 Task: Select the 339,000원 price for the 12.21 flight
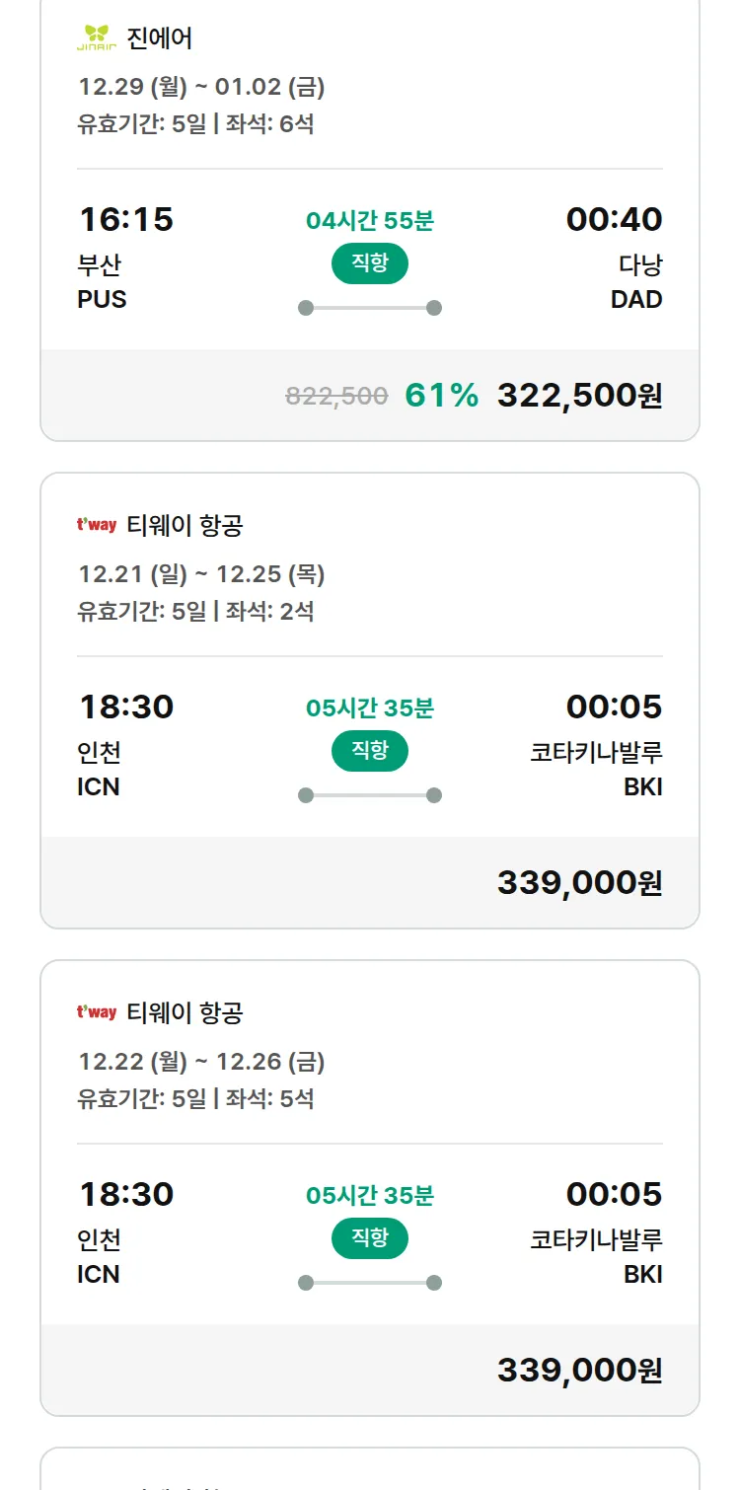(579, 883)
